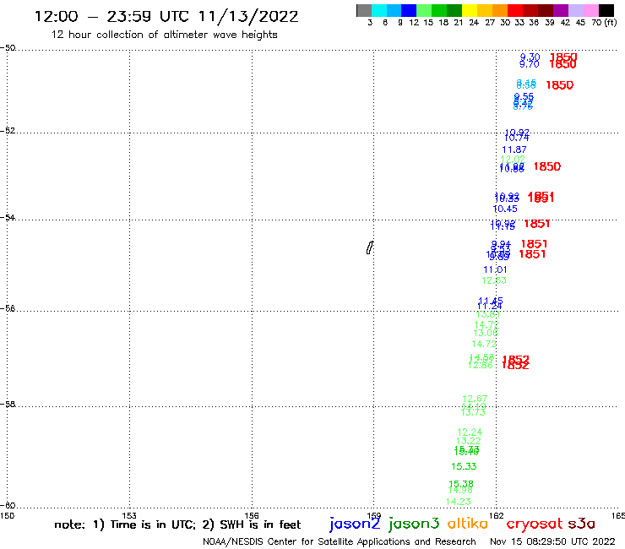Select the altika satellite legend label
The height and width of the screenshot is (549, 625).
point(468,523)
